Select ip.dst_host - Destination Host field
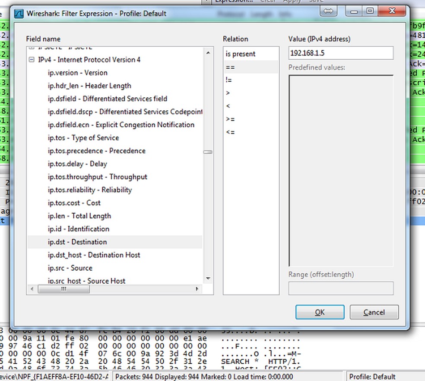 pos(94,255)
